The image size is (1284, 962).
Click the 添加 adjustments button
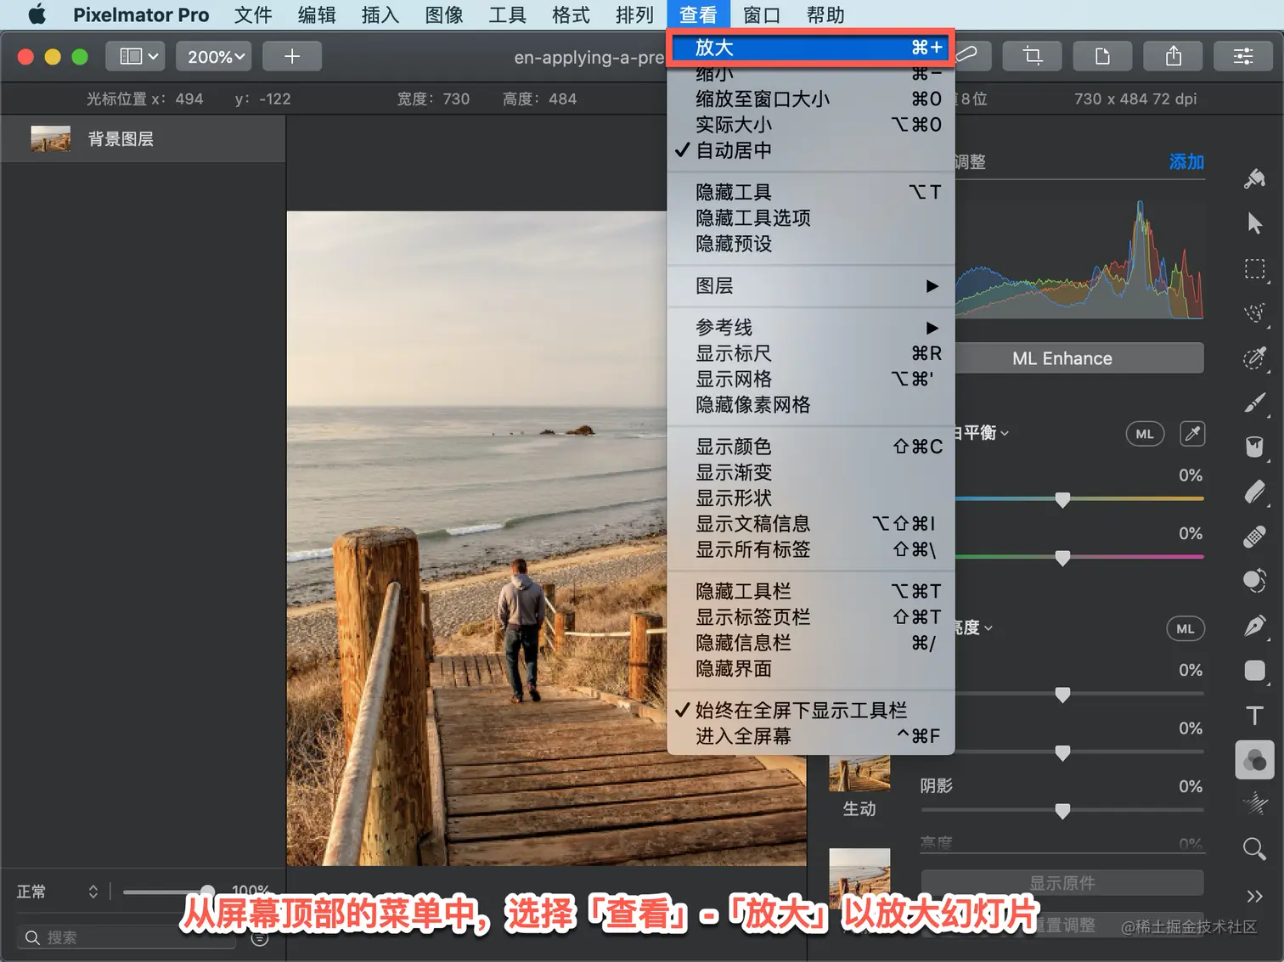pos(1186,161)
